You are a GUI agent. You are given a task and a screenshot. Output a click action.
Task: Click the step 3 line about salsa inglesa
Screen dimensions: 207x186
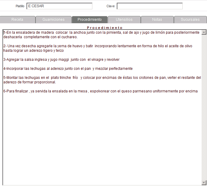pyautogui.click(x=60, y=60)
